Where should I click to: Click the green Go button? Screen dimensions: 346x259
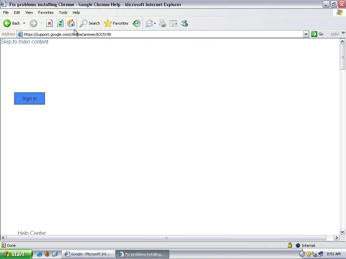[x=317, y=34]
